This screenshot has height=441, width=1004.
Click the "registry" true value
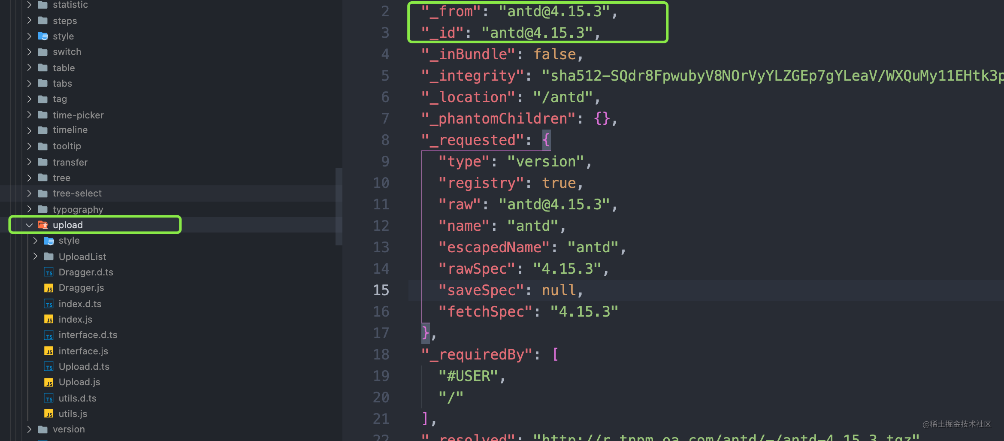[x=559, y=183]
